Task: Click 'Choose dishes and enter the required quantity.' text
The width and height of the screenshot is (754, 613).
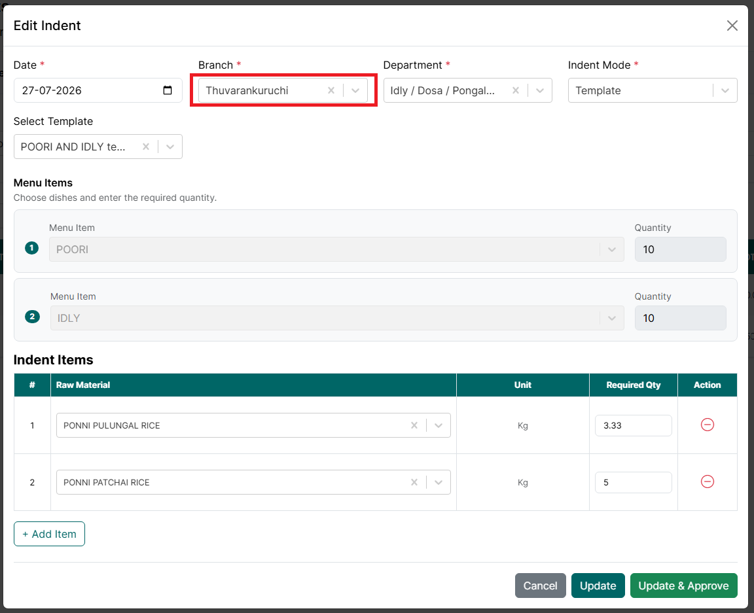Action: pos(115,198)
